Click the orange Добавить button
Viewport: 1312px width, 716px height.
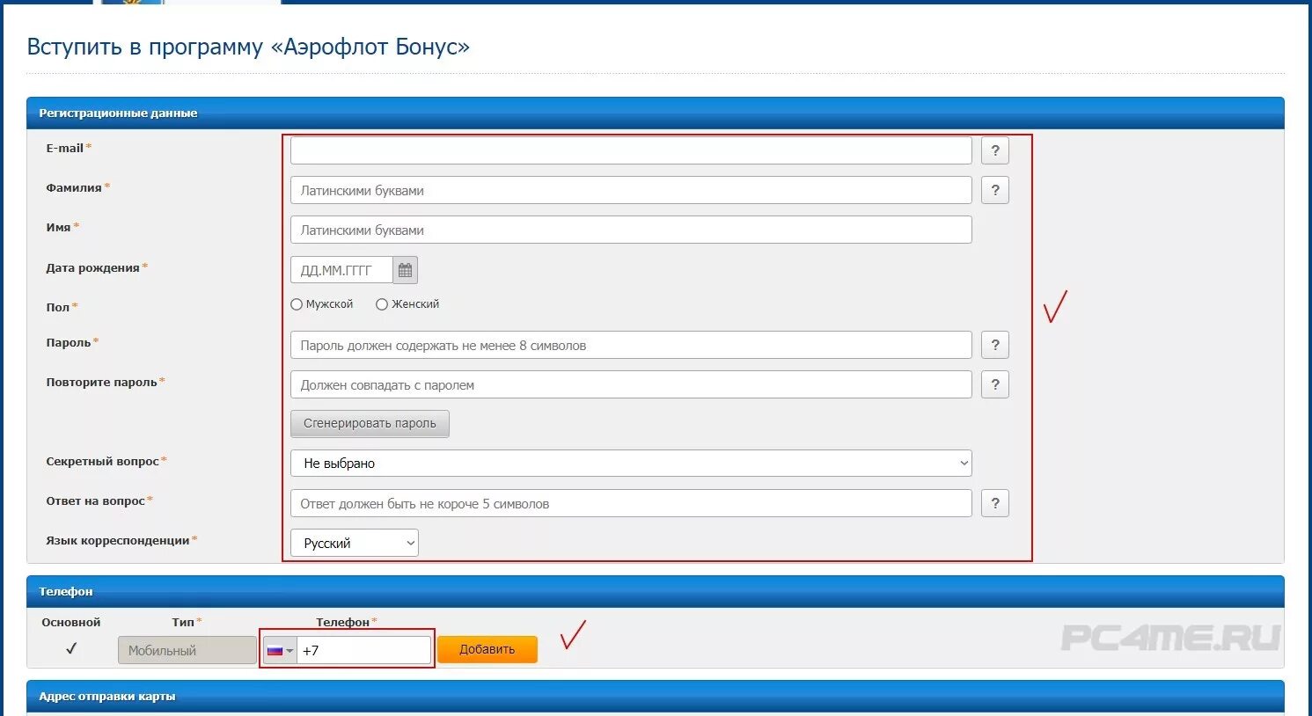coord(487,649)
